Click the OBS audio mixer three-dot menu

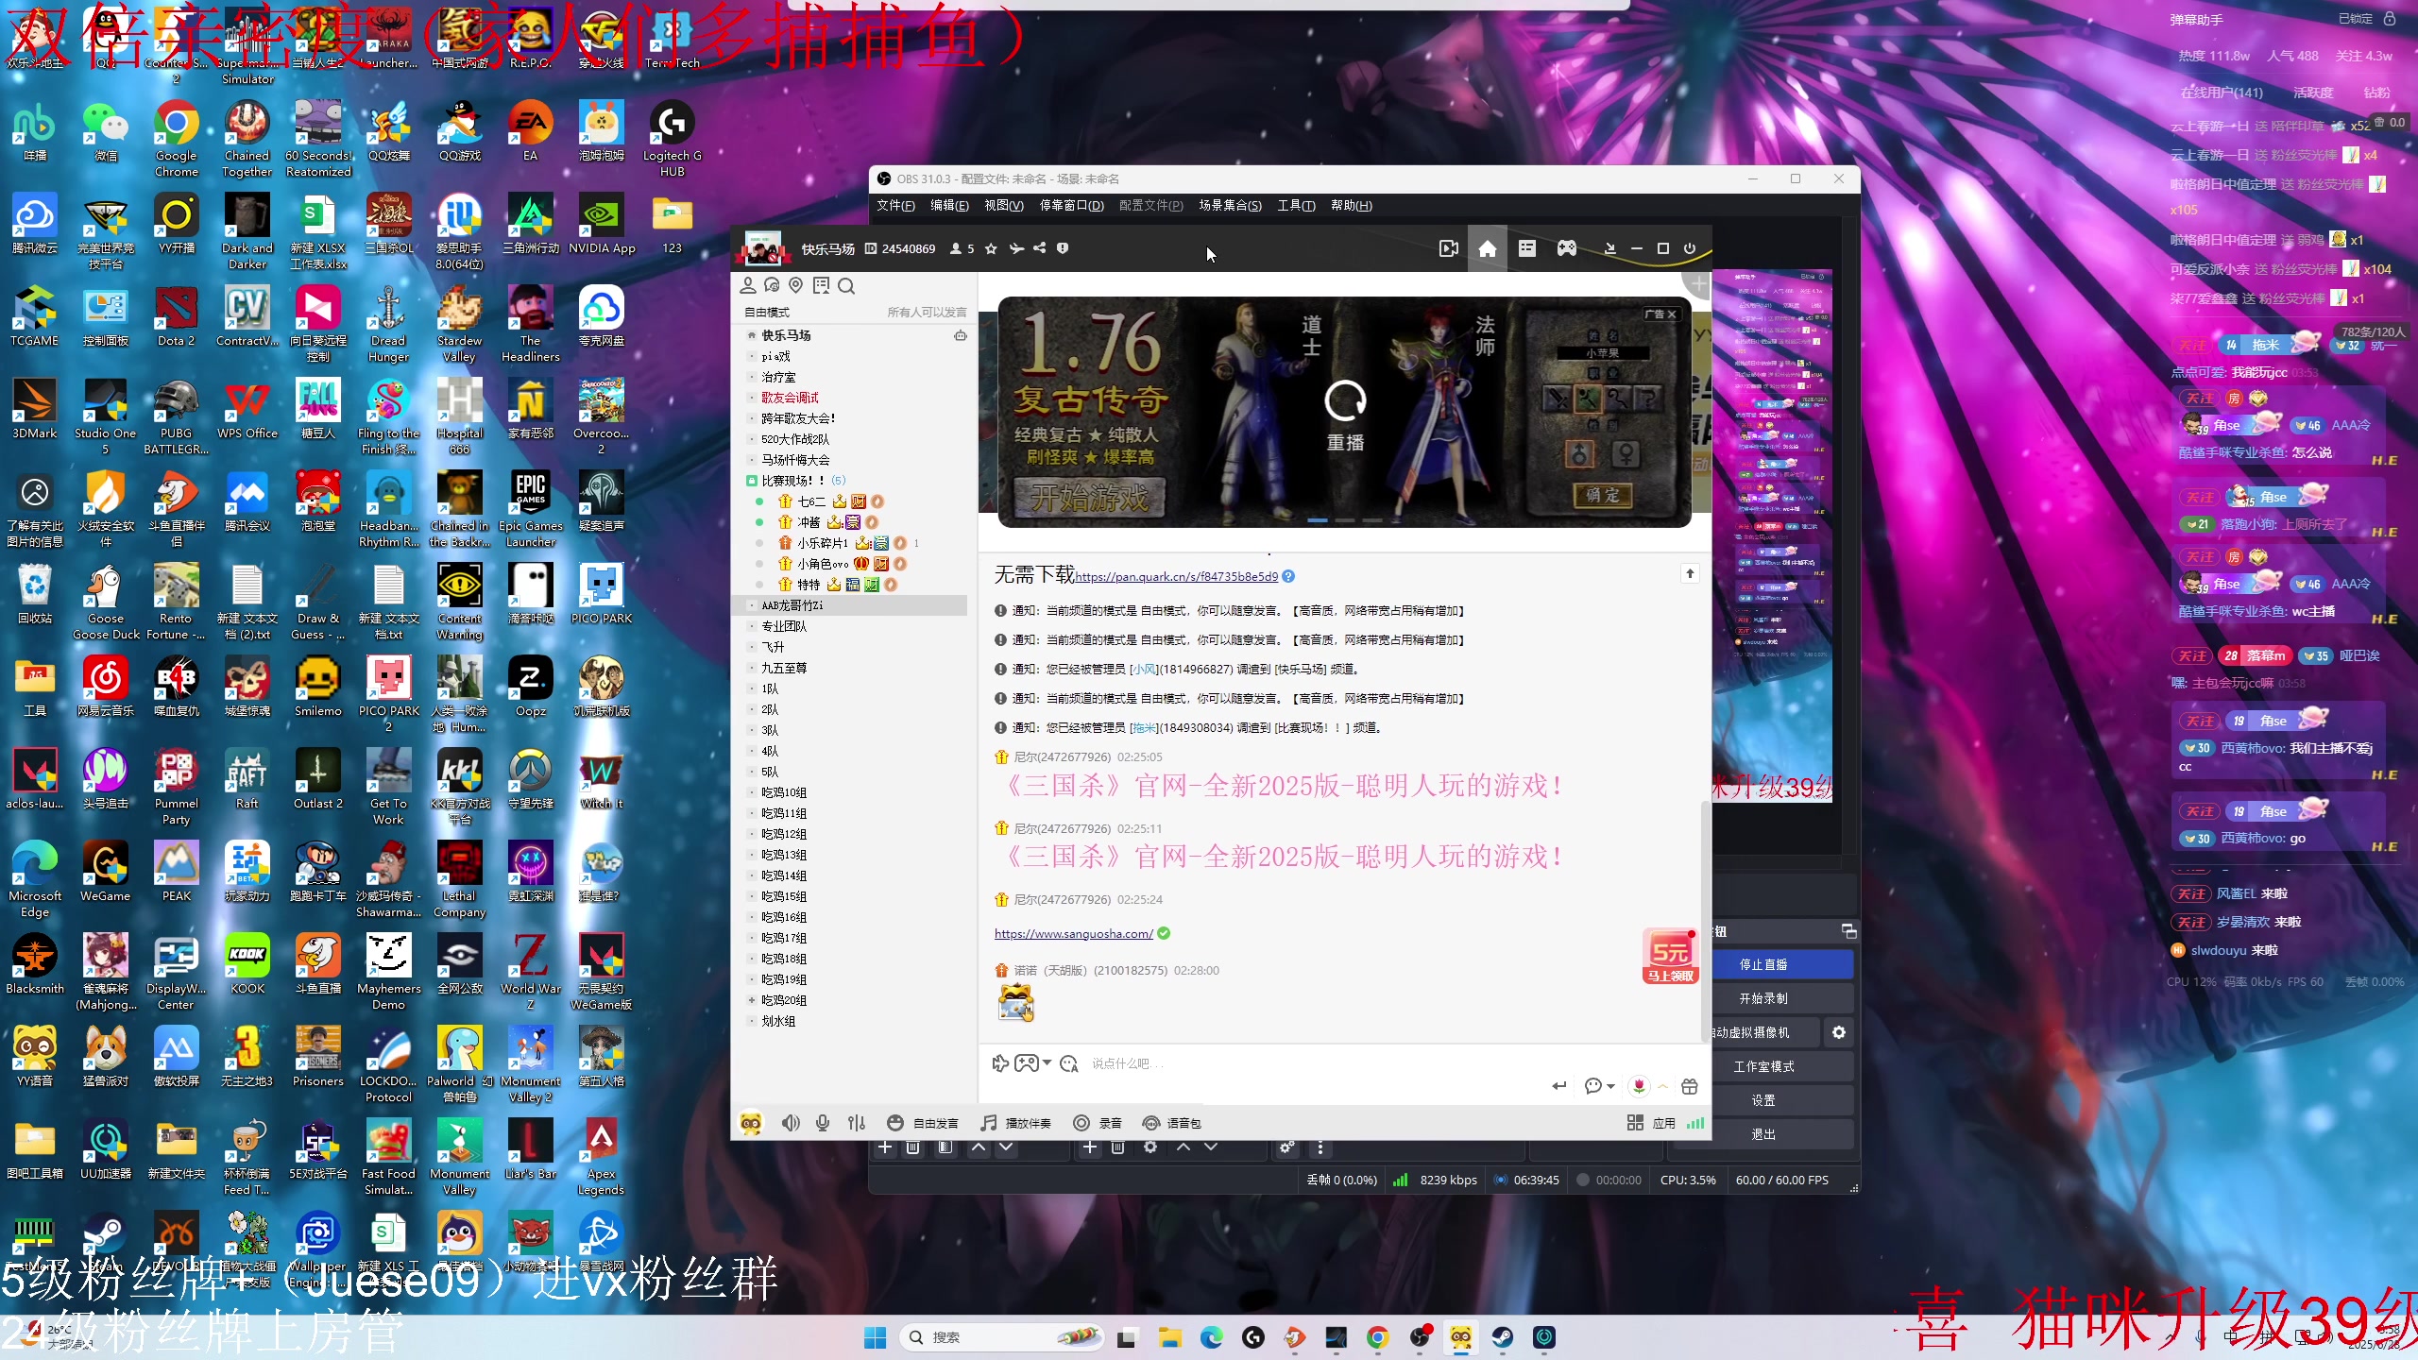point(1320,1147)
